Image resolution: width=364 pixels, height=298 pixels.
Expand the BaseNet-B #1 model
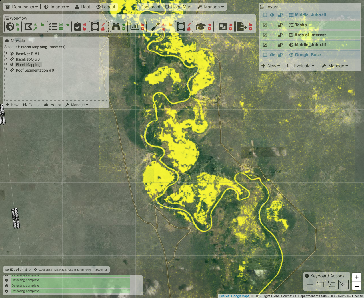pyautogui.click(x=6, y=53)
